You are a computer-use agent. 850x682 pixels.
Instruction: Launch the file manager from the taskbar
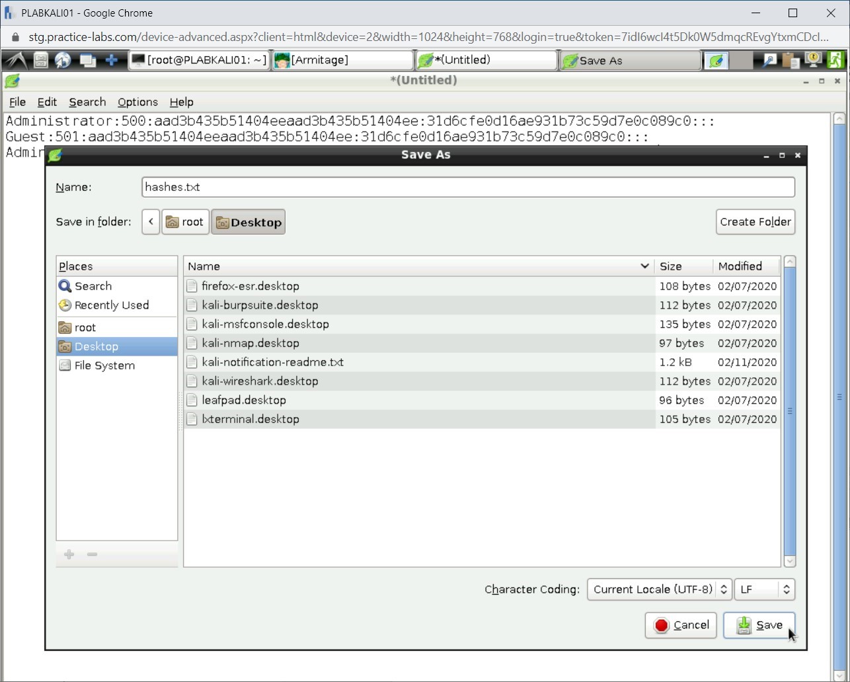[40, 60]
